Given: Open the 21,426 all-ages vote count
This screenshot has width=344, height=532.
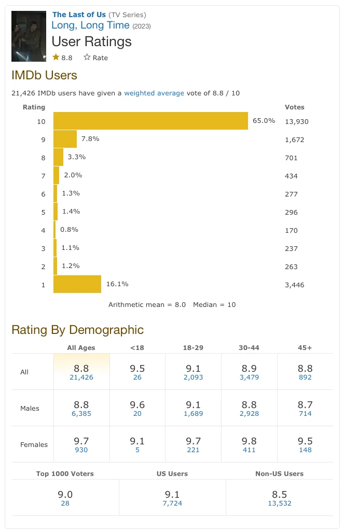Looking at the screenshot, I should [x=81, y=377].
